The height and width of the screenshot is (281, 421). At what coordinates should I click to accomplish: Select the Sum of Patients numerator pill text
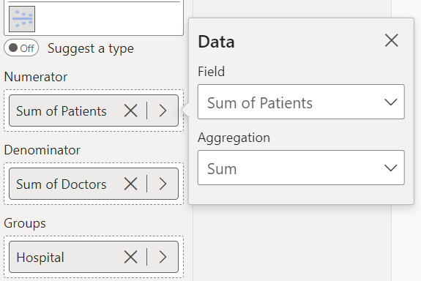coord(62,110)
